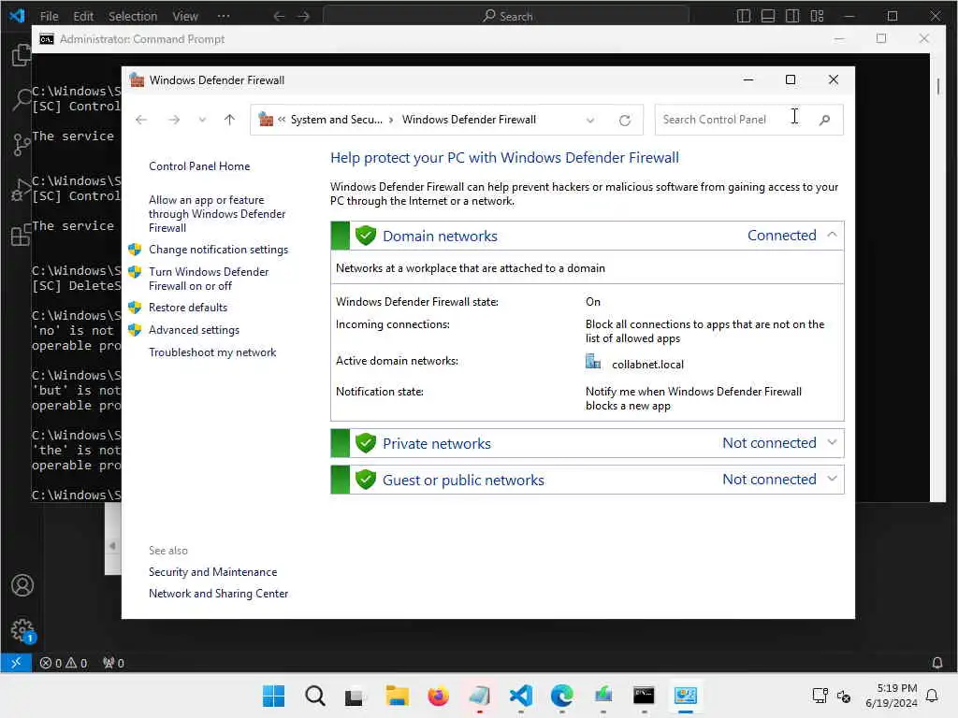The height and width of the screenshot is (718, 958).
Task: Open Change notification settings link
Action: (x=218, y=249)
